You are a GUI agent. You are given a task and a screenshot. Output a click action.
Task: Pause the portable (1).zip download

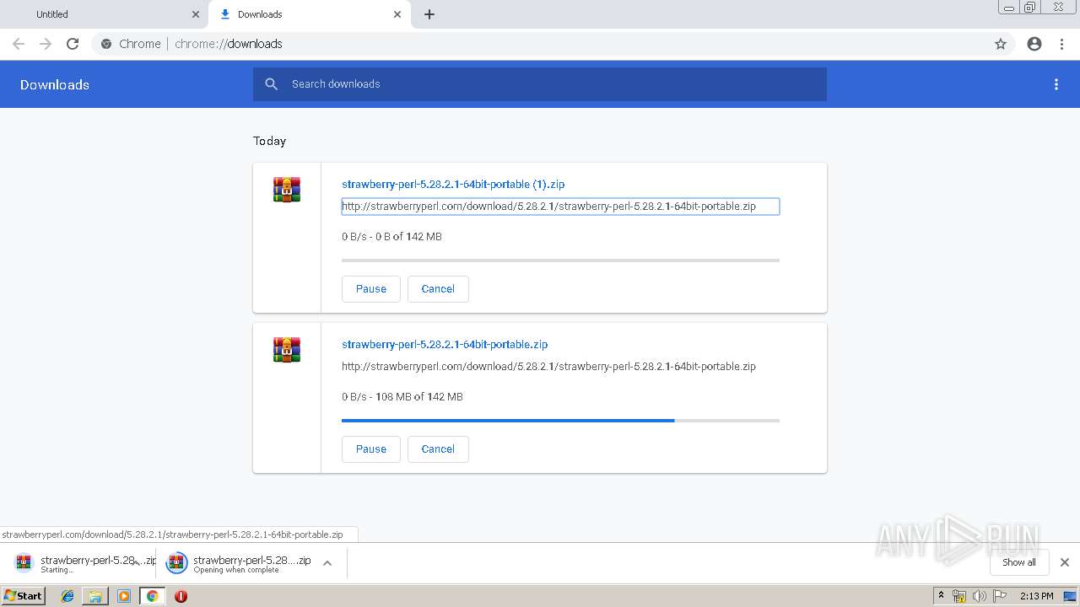[x=371, y=288]
